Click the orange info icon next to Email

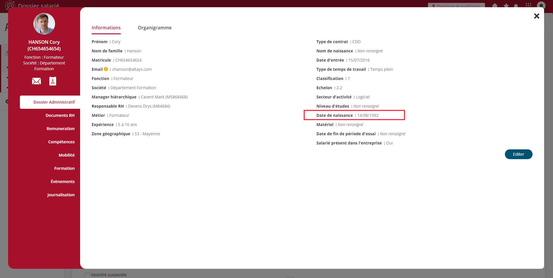click(x=106, y=69)
